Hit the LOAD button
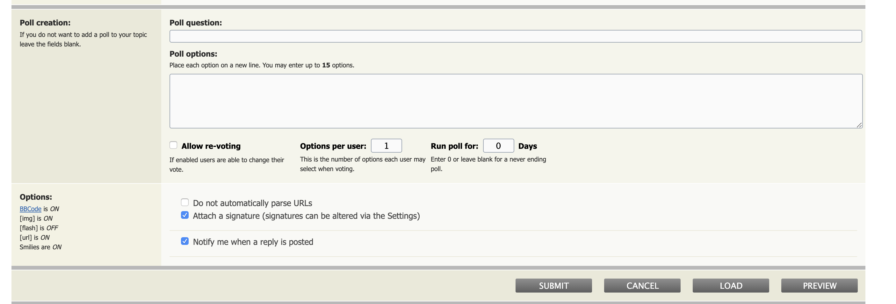The image size is (896, 304). click(x=730, y=286)
